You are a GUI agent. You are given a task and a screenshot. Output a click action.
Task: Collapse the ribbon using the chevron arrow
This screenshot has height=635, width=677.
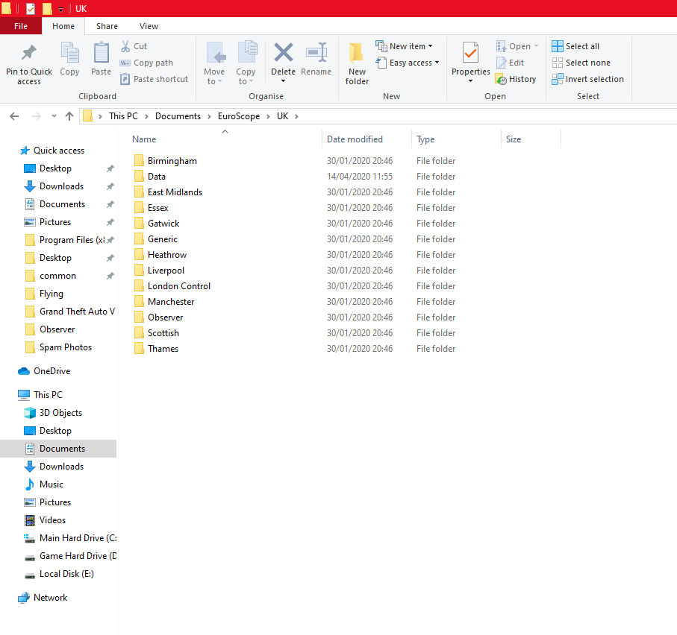click(668, 26)
